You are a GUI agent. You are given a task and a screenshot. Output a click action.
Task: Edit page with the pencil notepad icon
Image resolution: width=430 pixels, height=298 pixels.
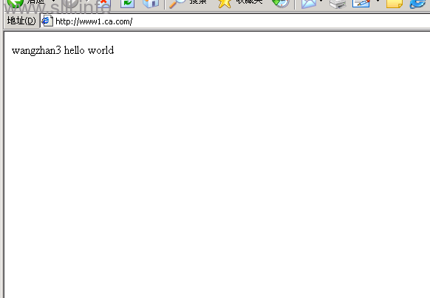point(361,3)
